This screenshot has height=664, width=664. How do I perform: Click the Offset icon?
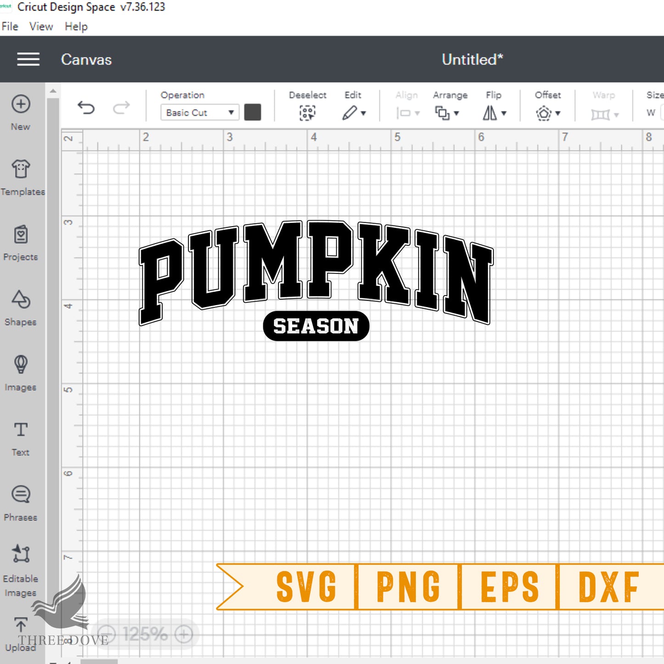pos(544,113)
